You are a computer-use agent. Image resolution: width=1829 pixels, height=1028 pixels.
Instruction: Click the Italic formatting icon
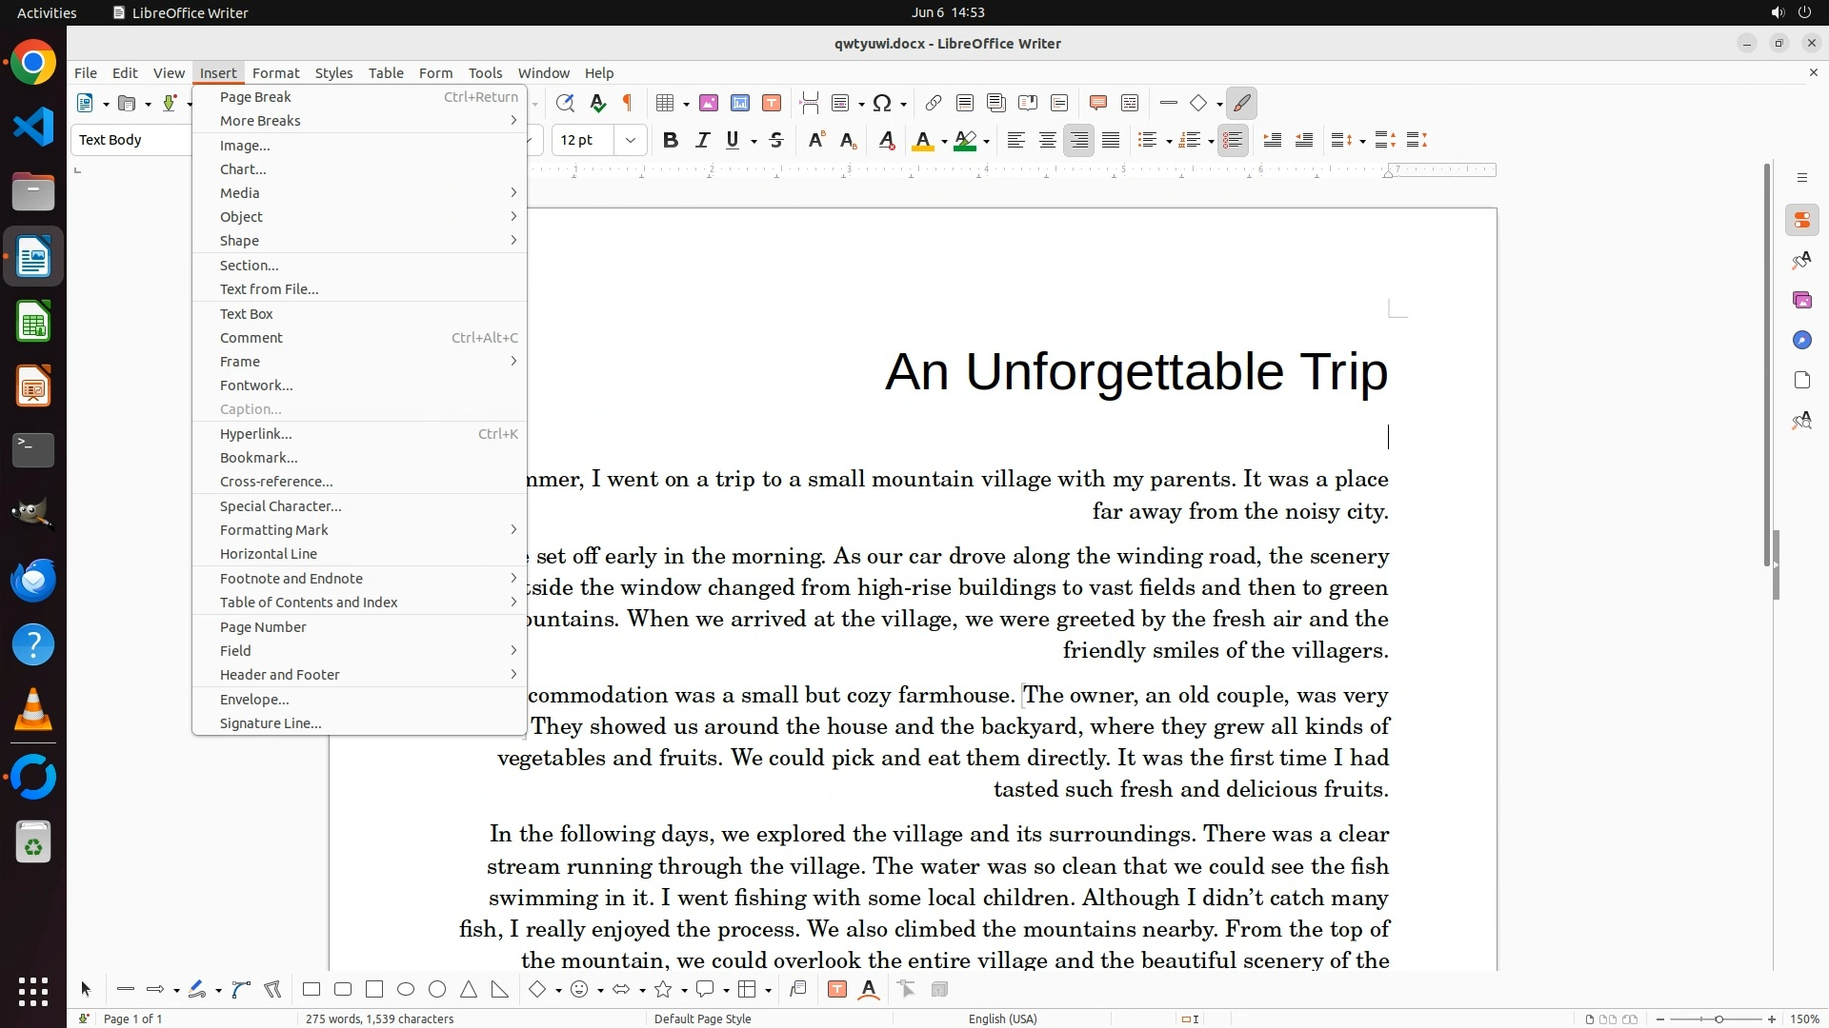click(702, 141)
